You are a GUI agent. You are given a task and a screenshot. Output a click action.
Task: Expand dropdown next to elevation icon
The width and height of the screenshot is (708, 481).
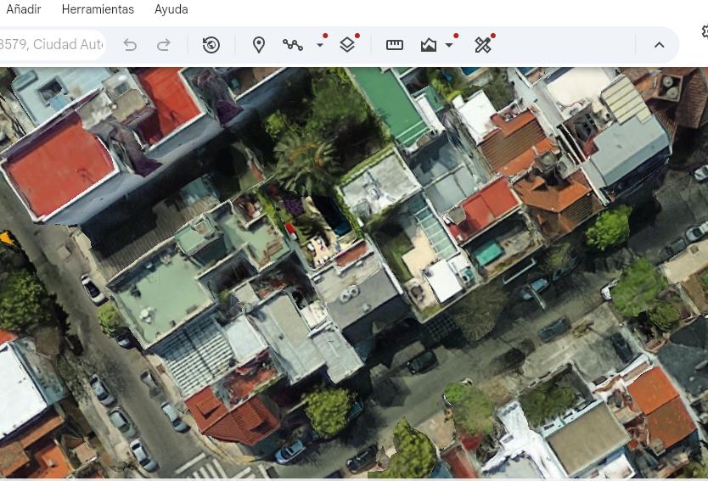pos(449,45)
